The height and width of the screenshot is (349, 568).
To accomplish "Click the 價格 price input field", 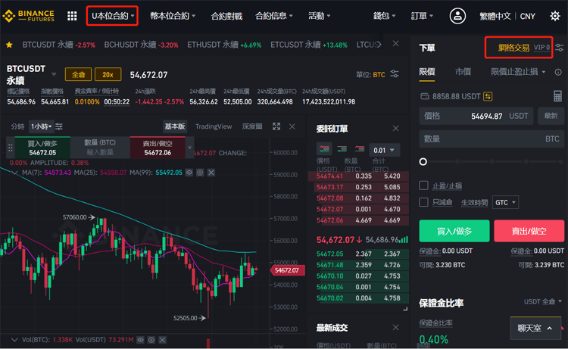I will [x=476, y=116].
